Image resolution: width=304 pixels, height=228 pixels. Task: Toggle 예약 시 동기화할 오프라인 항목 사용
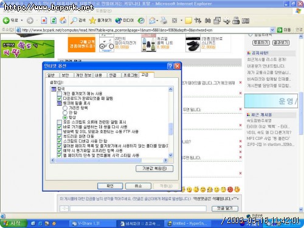59,151
